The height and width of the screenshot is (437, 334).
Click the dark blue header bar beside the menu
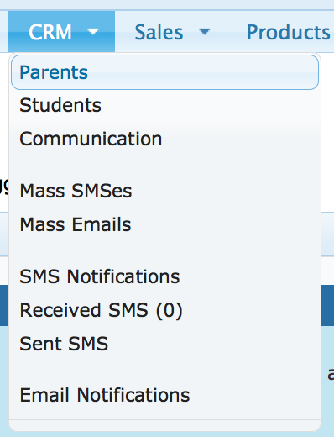click(x=327, y=305)
